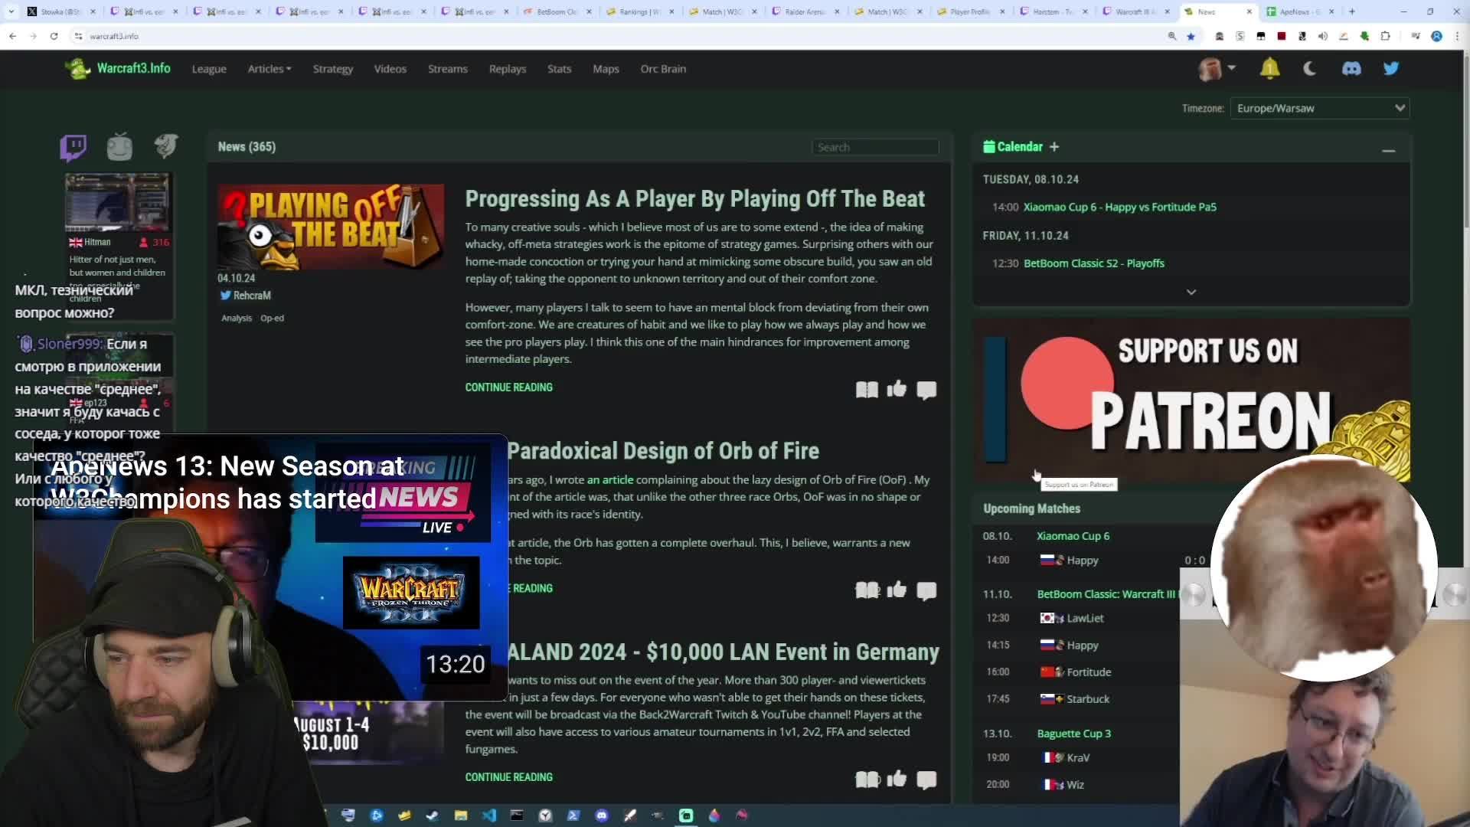This screenshot has height=827, width=1470.
Task: Continue reading the Playing Off The Beat article
Action: (508, 387)
